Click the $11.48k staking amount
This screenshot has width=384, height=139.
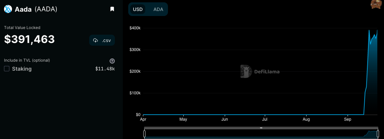(105, 69)
